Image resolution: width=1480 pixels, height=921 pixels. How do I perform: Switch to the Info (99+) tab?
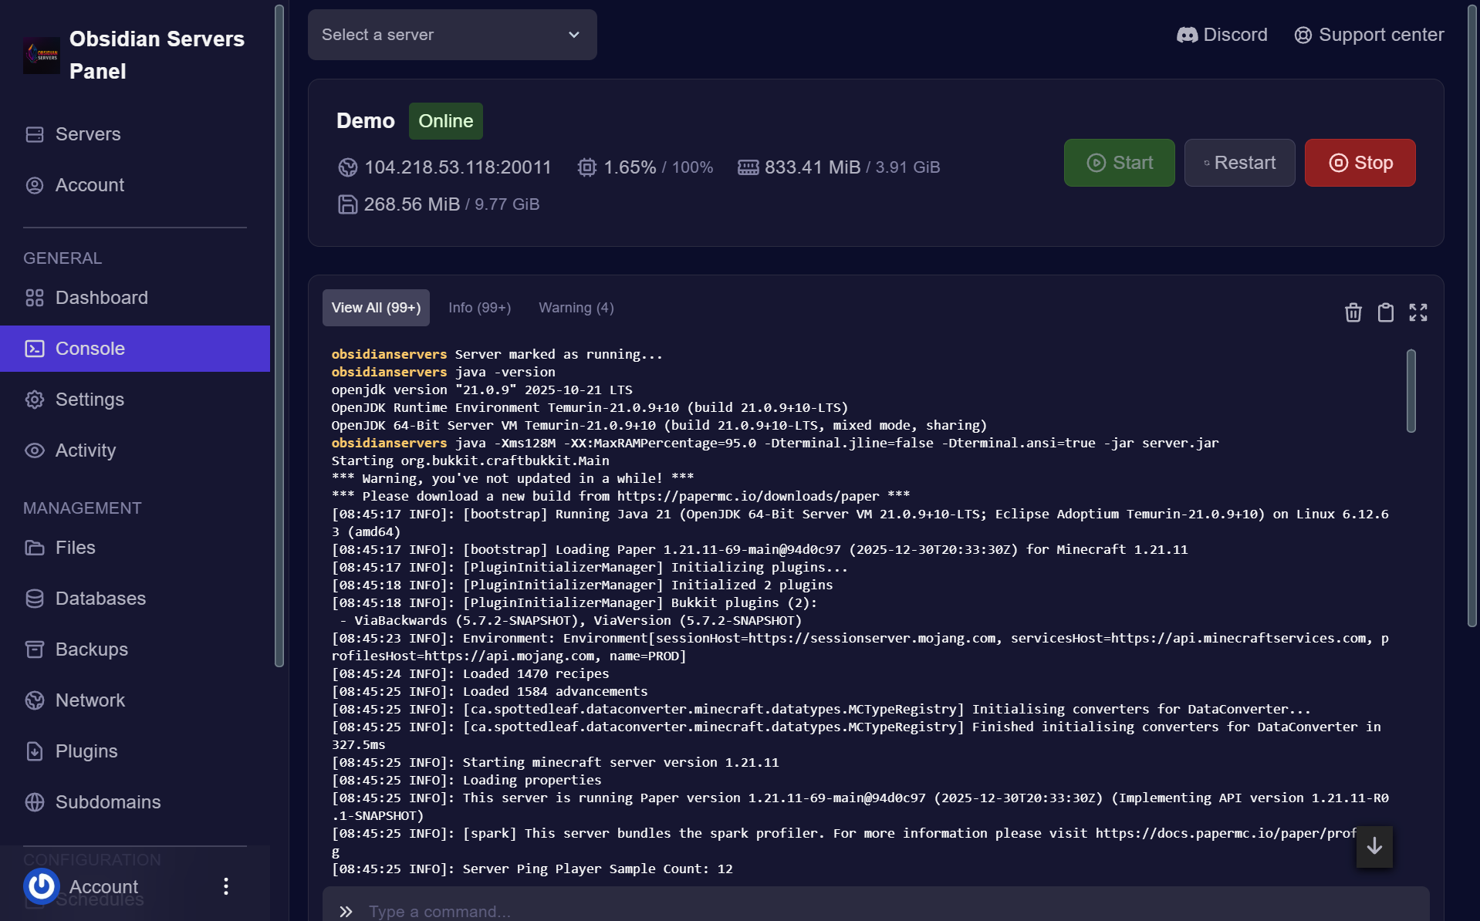479,308
